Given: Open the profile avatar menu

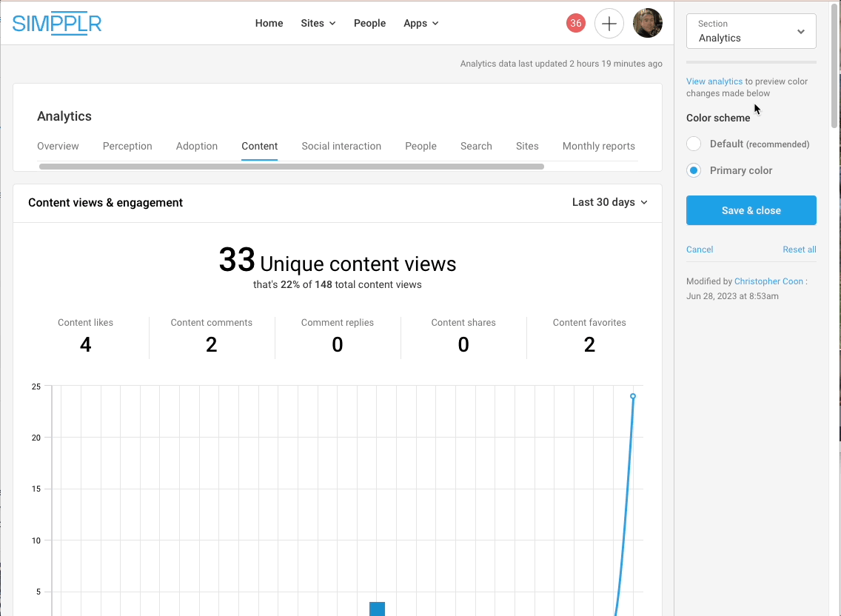Looking at the screenshot, I should (x=647, y=23).
